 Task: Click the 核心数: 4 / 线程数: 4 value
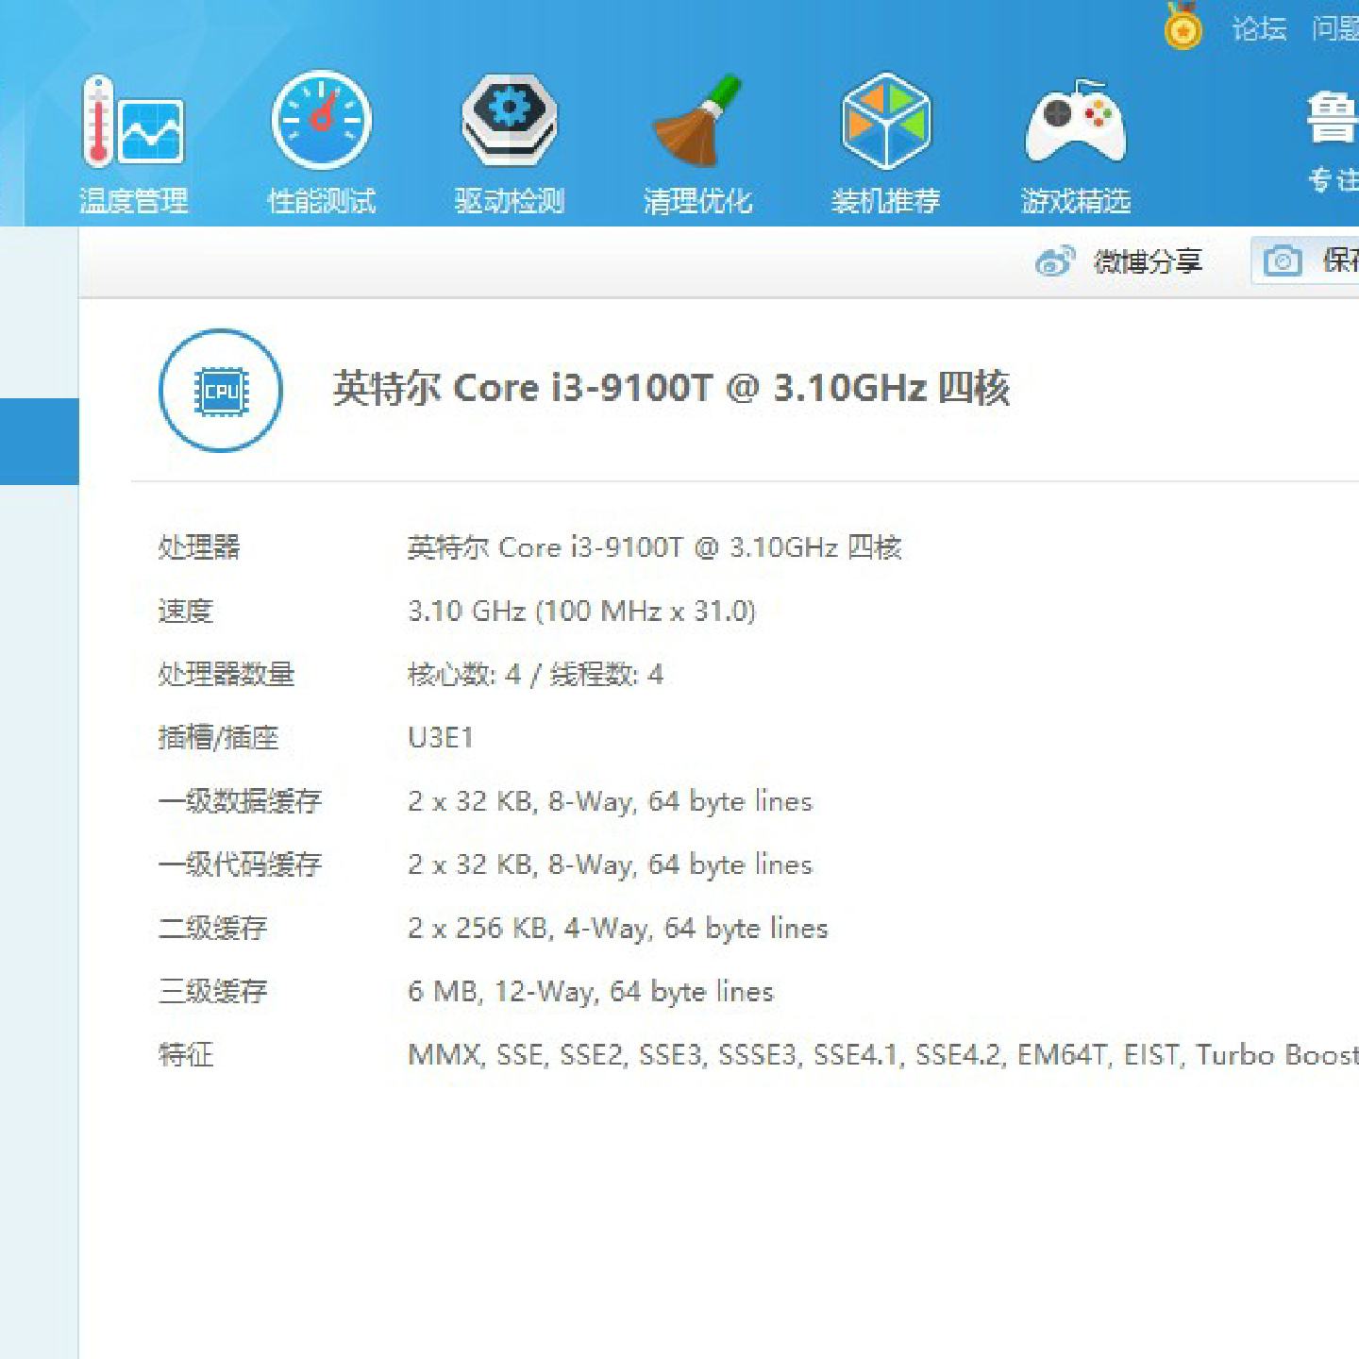click(535, 674)
